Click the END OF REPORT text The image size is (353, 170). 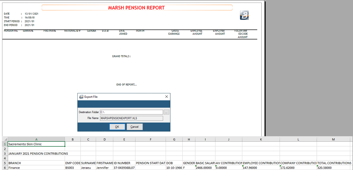coord(127,85)
